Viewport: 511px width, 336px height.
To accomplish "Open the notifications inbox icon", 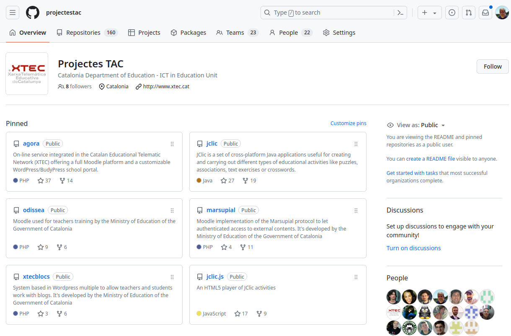I will (485, 13).
